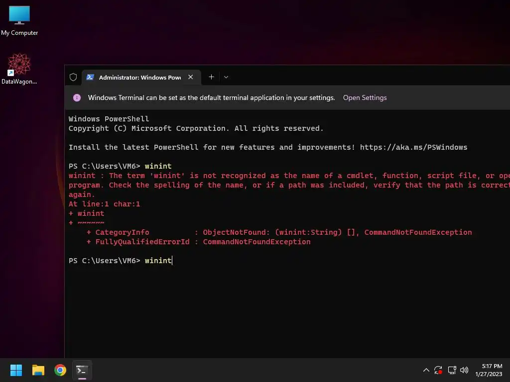Open the volume speaker tray icon

point(464,370)
